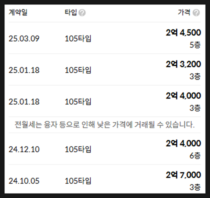This screenshot has width=210, height=198.
Task: Click the 전월세 융자 notice text
Action: [x=105, y=125]
